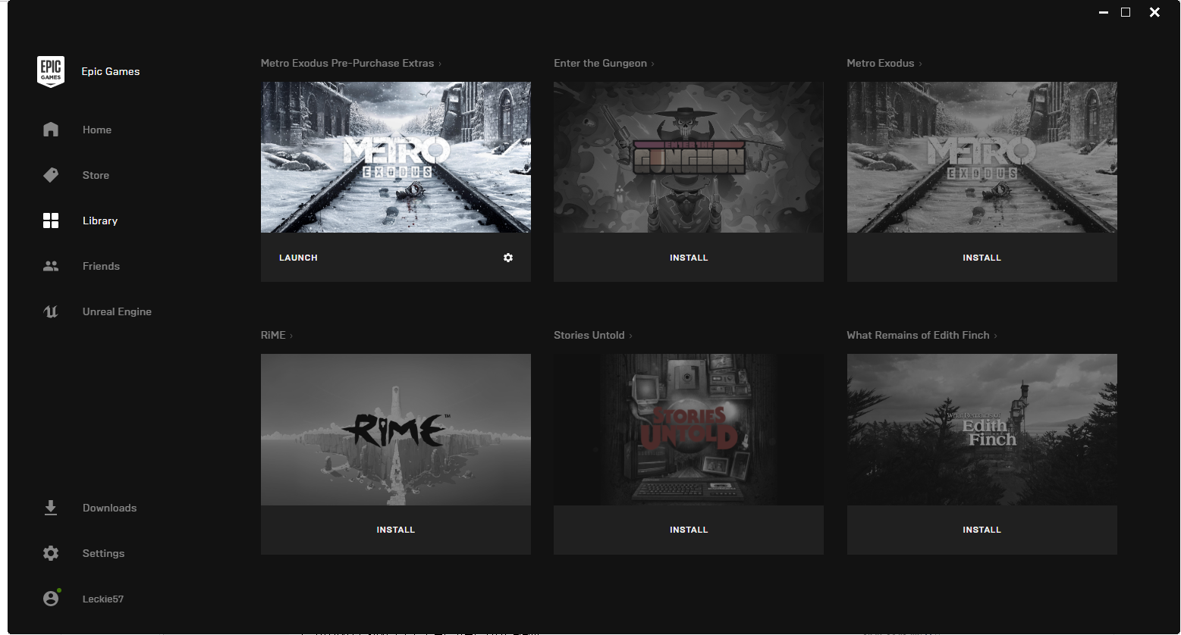Click the Downloads arrow icon

(51, 508)
